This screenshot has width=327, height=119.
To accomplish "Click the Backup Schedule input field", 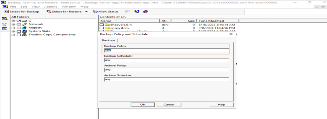I will point(166,60).
